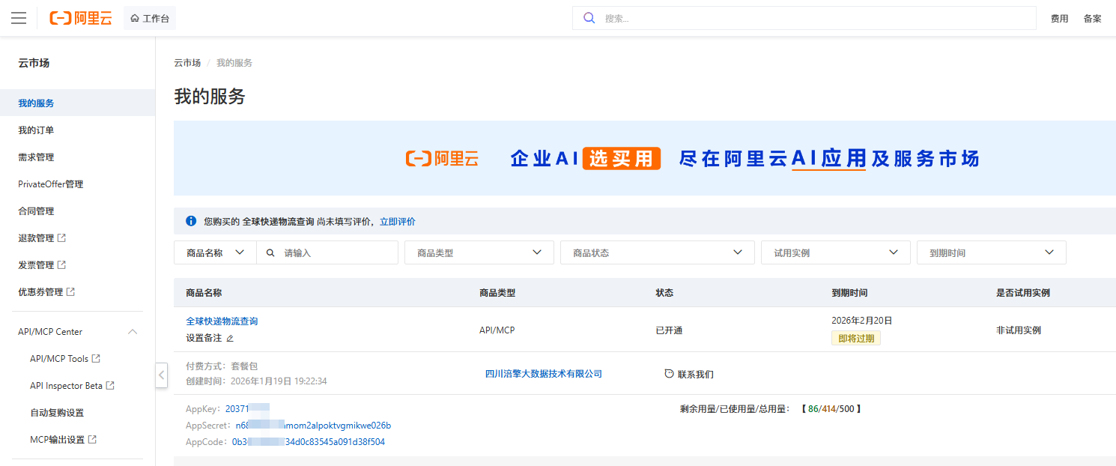The height and width of the screenshot is (466, 1116).
Task: Click the 创建时间 2026年1月19日 text
Action: point(256,381)
